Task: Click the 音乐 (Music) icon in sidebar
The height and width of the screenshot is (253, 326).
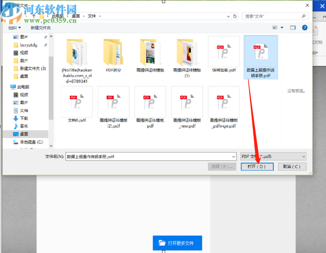Action: pyautogui.click(x=16, y=127)
